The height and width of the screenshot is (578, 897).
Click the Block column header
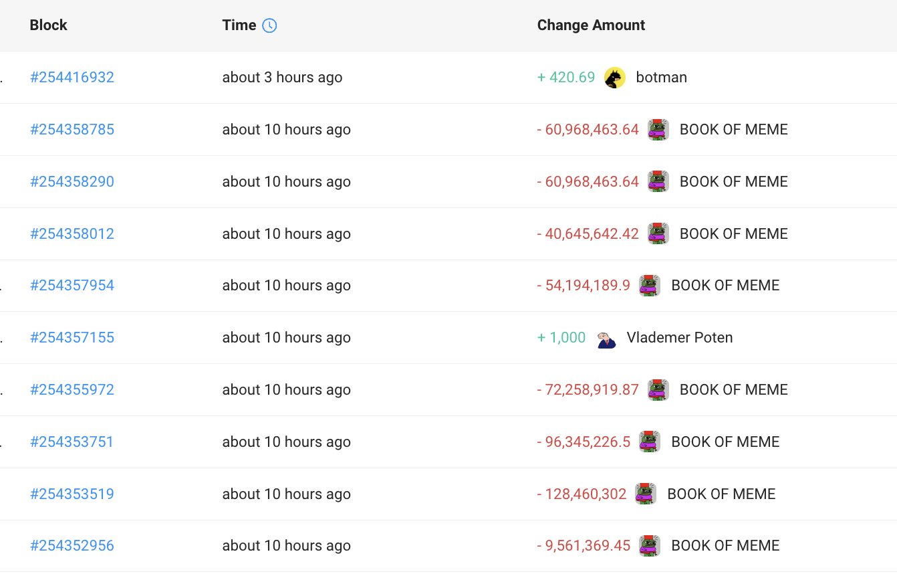click(x=49, y=25)
